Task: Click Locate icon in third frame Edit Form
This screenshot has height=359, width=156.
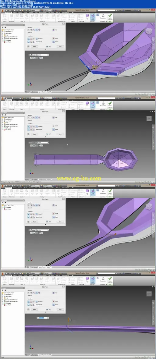Action: pyautogui.click(x=53, y=214)
